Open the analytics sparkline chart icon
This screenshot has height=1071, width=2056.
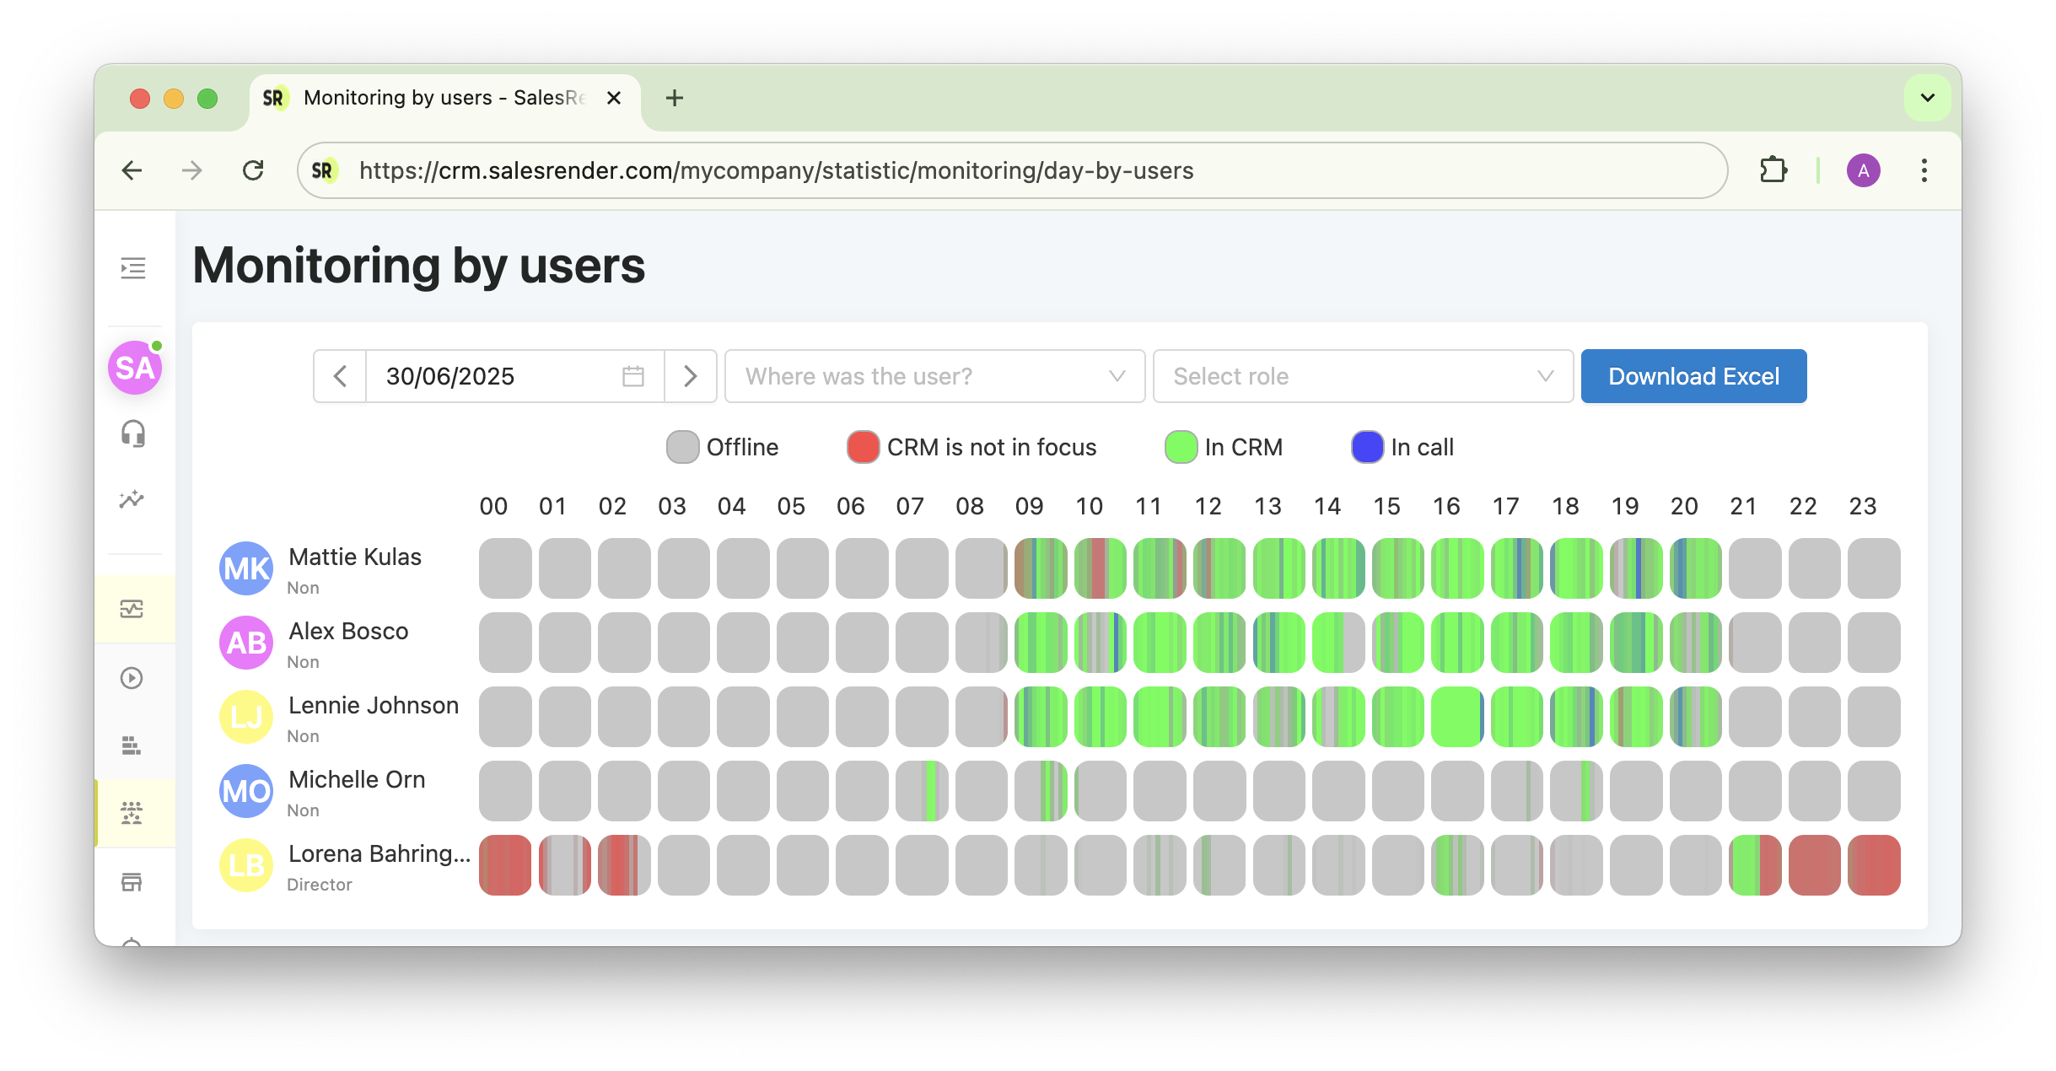coord(132,499)
